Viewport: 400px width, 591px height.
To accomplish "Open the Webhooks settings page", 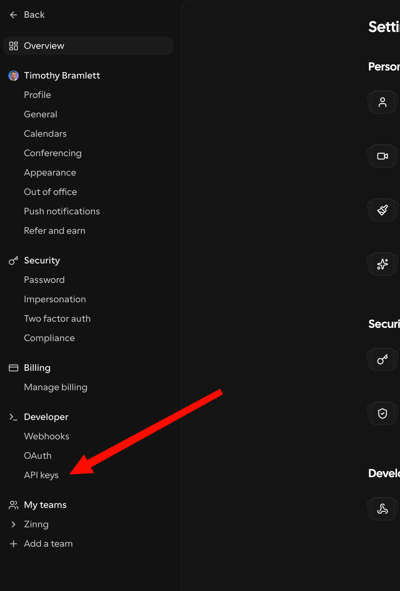I will 46,436.
